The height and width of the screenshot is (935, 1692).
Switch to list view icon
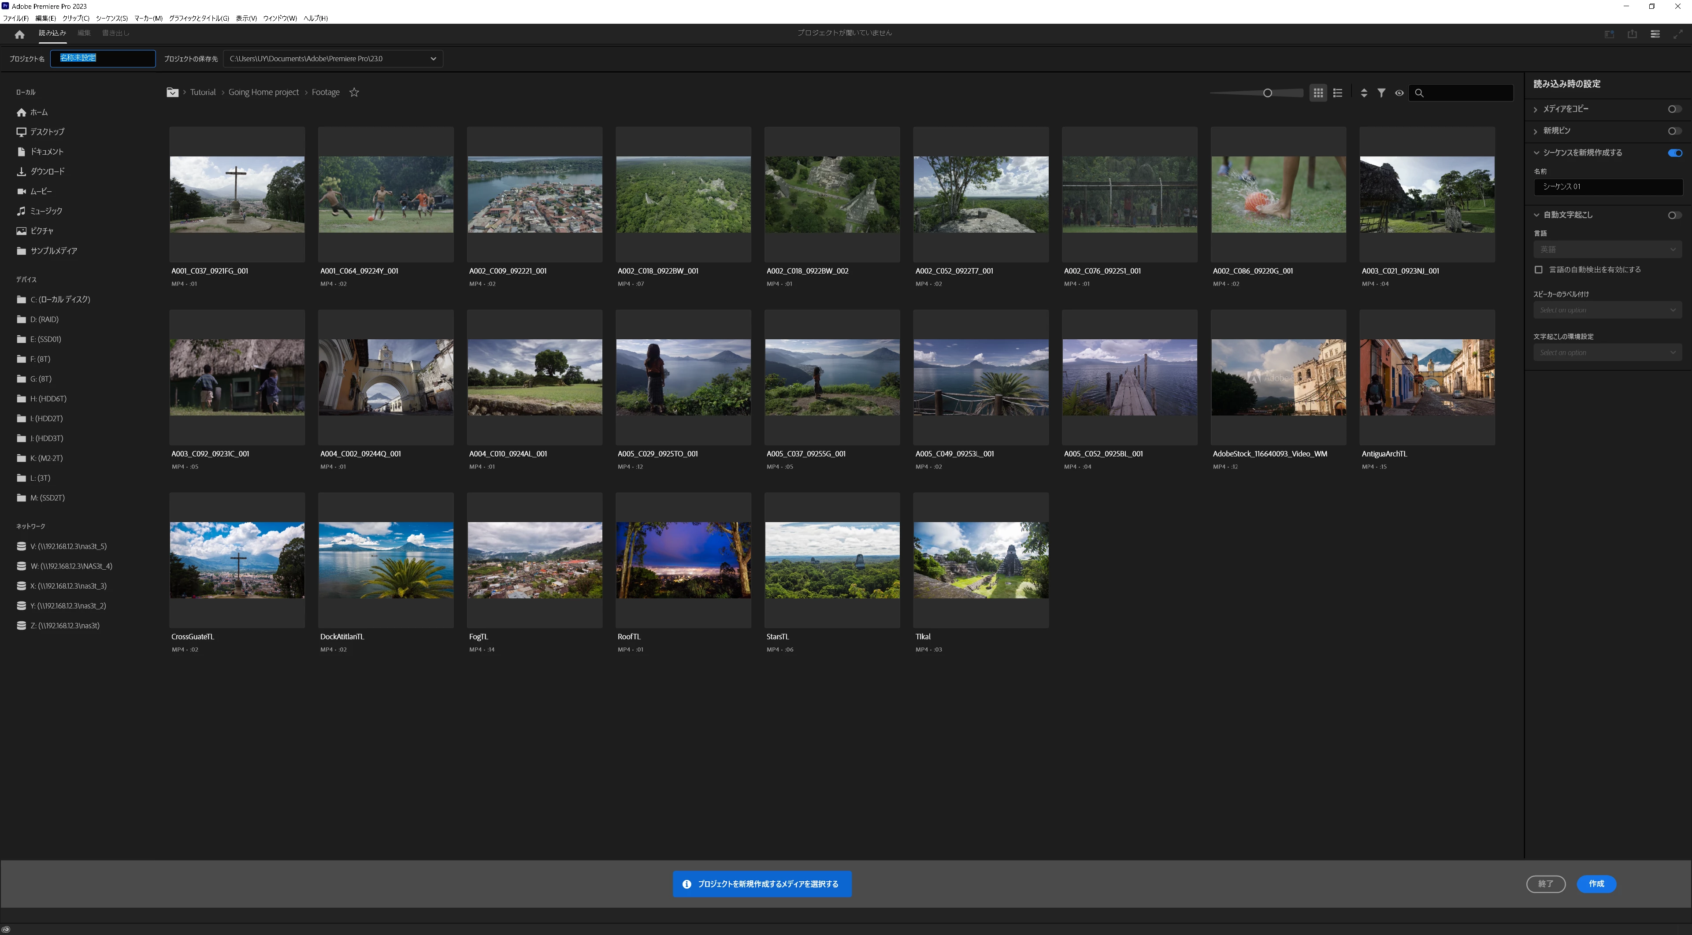coord(1337,93)
